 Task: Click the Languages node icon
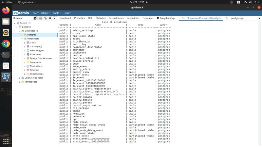tap(28, 62)
